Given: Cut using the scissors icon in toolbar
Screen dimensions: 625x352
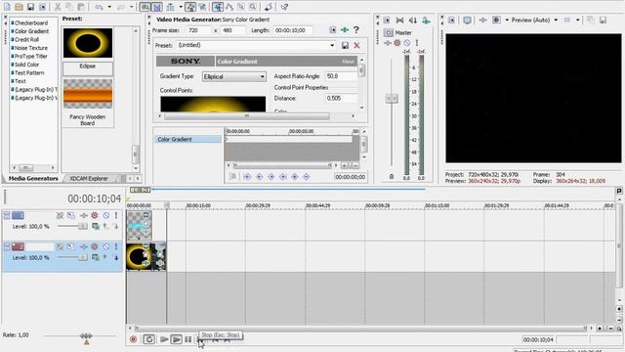Looking at the screenshot, I should click(58, 7).
